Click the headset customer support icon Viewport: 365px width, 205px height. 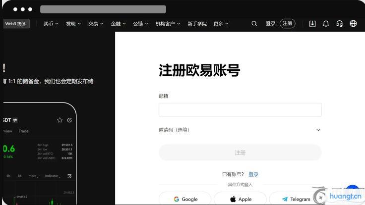tap(340, 24)
